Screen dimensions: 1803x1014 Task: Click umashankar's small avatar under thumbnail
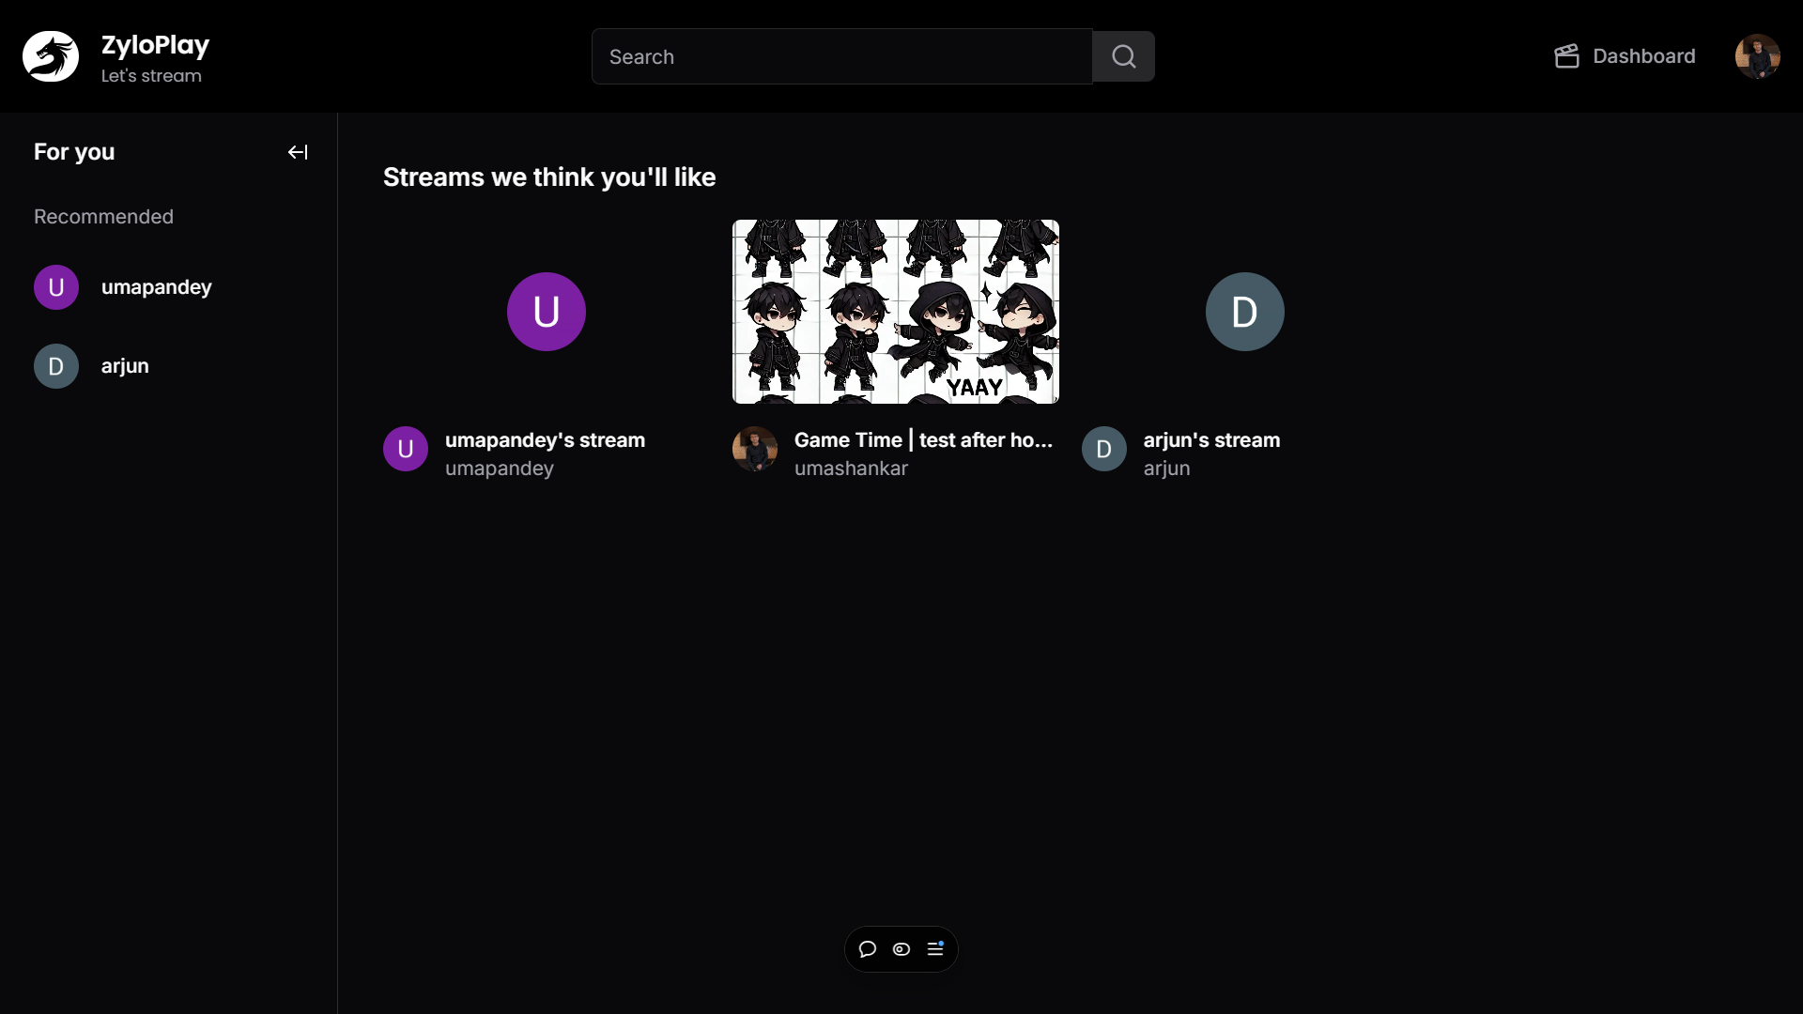pos(755,449)
